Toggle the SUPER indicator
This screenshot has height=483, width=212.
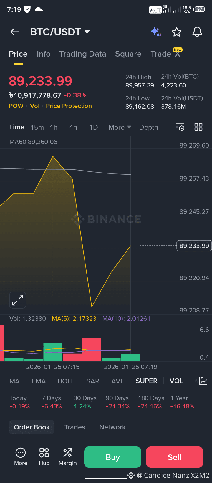tap(147, 381)
